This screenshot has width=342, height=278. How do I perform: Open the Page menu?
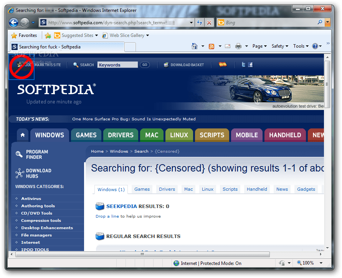point(259,46)
